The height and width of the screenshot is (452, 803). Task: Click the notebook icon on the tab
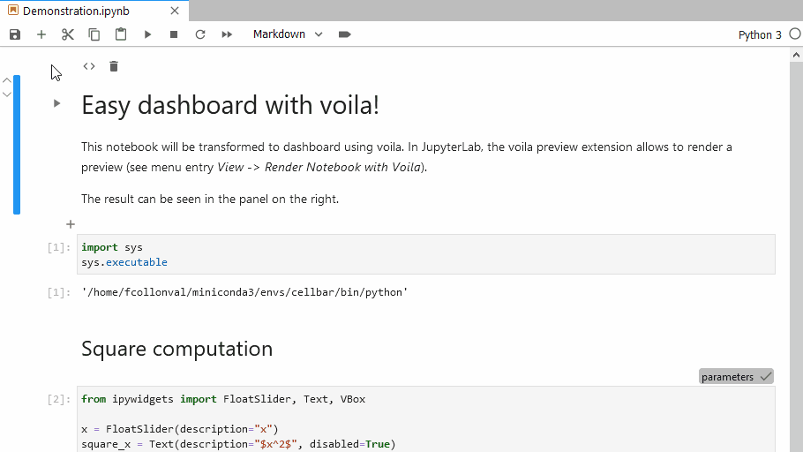point(13,11)
